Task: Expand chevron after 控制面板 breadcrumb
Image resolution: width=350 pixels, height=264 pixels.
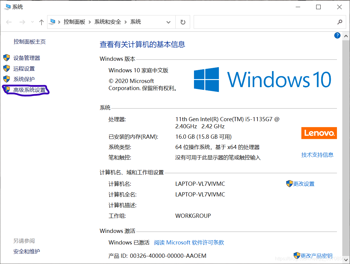Action: tap(90, 22)
